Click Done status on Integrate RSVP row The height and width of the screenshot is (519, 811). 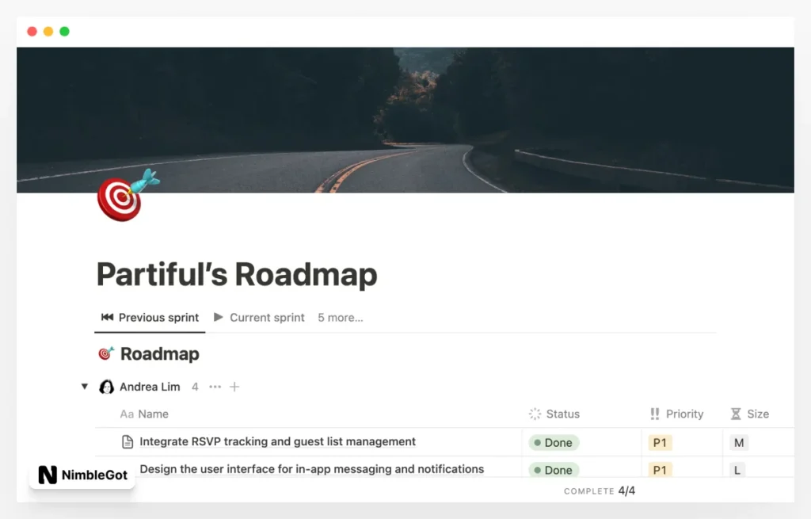click(554, 443)
